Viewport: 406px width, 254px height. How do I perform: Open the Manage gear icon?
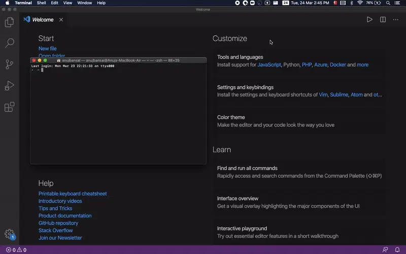click(x=9, y=234)
